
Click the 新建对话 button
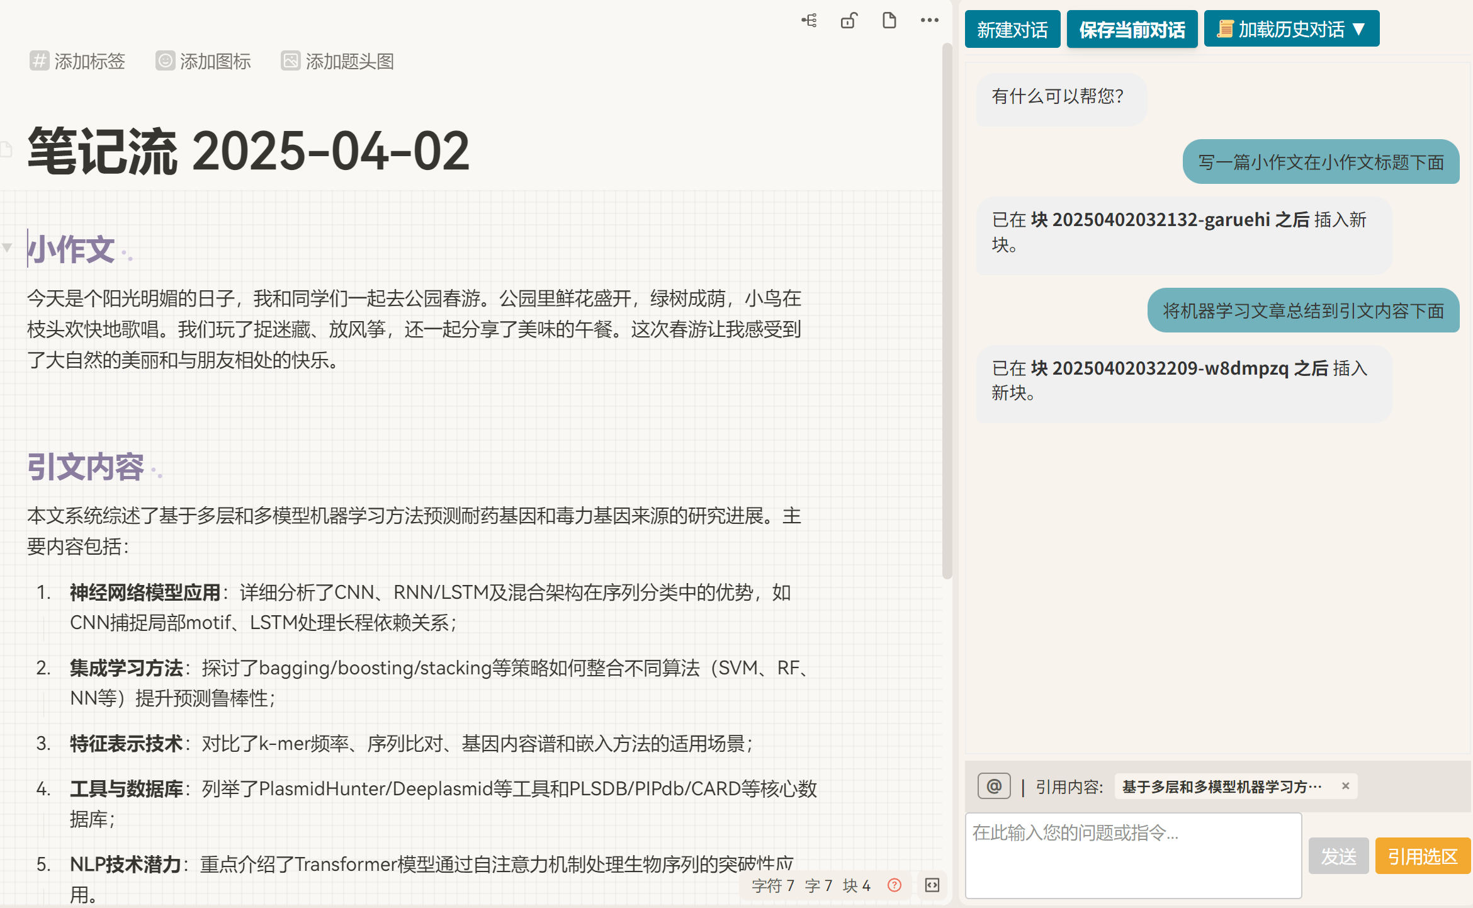pyautogui.click(x=1012, y=29)
